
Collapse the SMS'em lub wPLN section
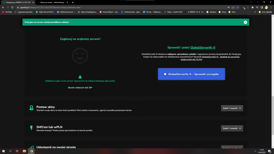(232, 128)
